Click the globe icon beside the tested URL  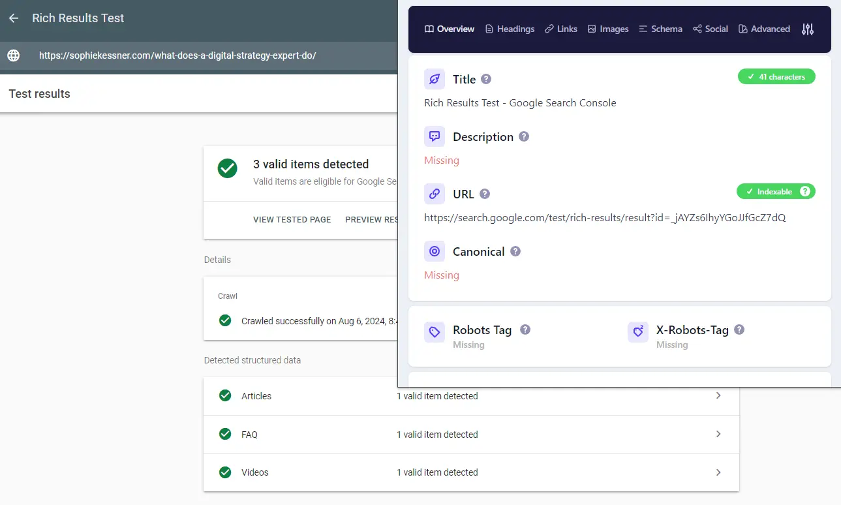14,55
